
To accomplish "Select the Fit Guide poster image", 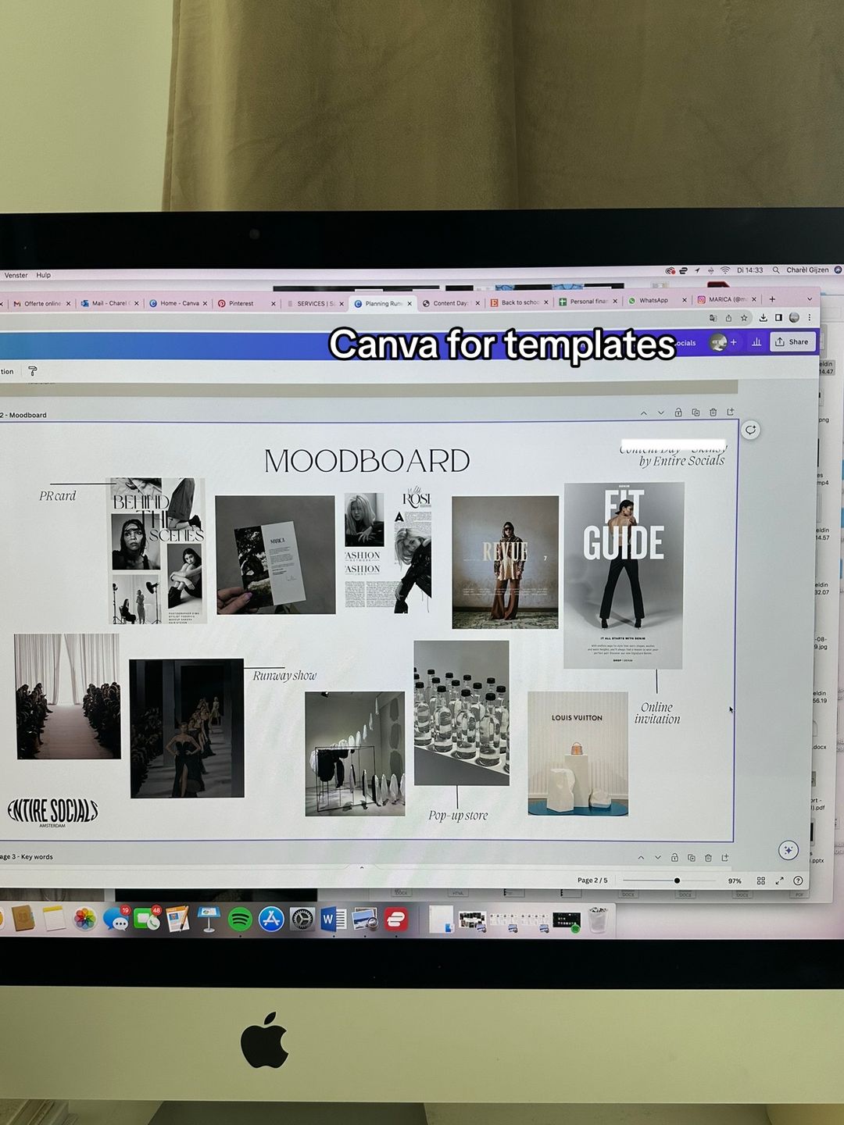I will [x=624, y=575].
